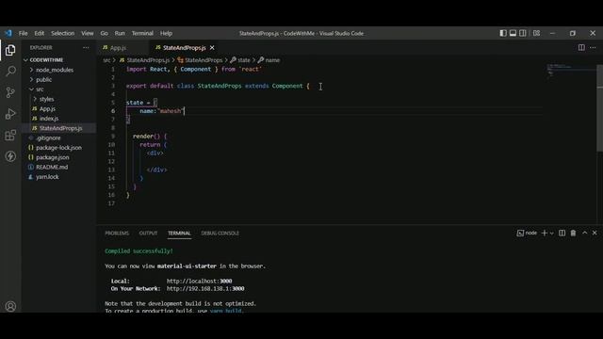The image size is (603, 339).
Task: Open the new terminal launch profile dropdown
Action: pos(552,234)
